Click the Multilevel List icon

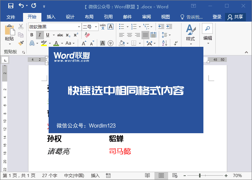tap(146, 27)
